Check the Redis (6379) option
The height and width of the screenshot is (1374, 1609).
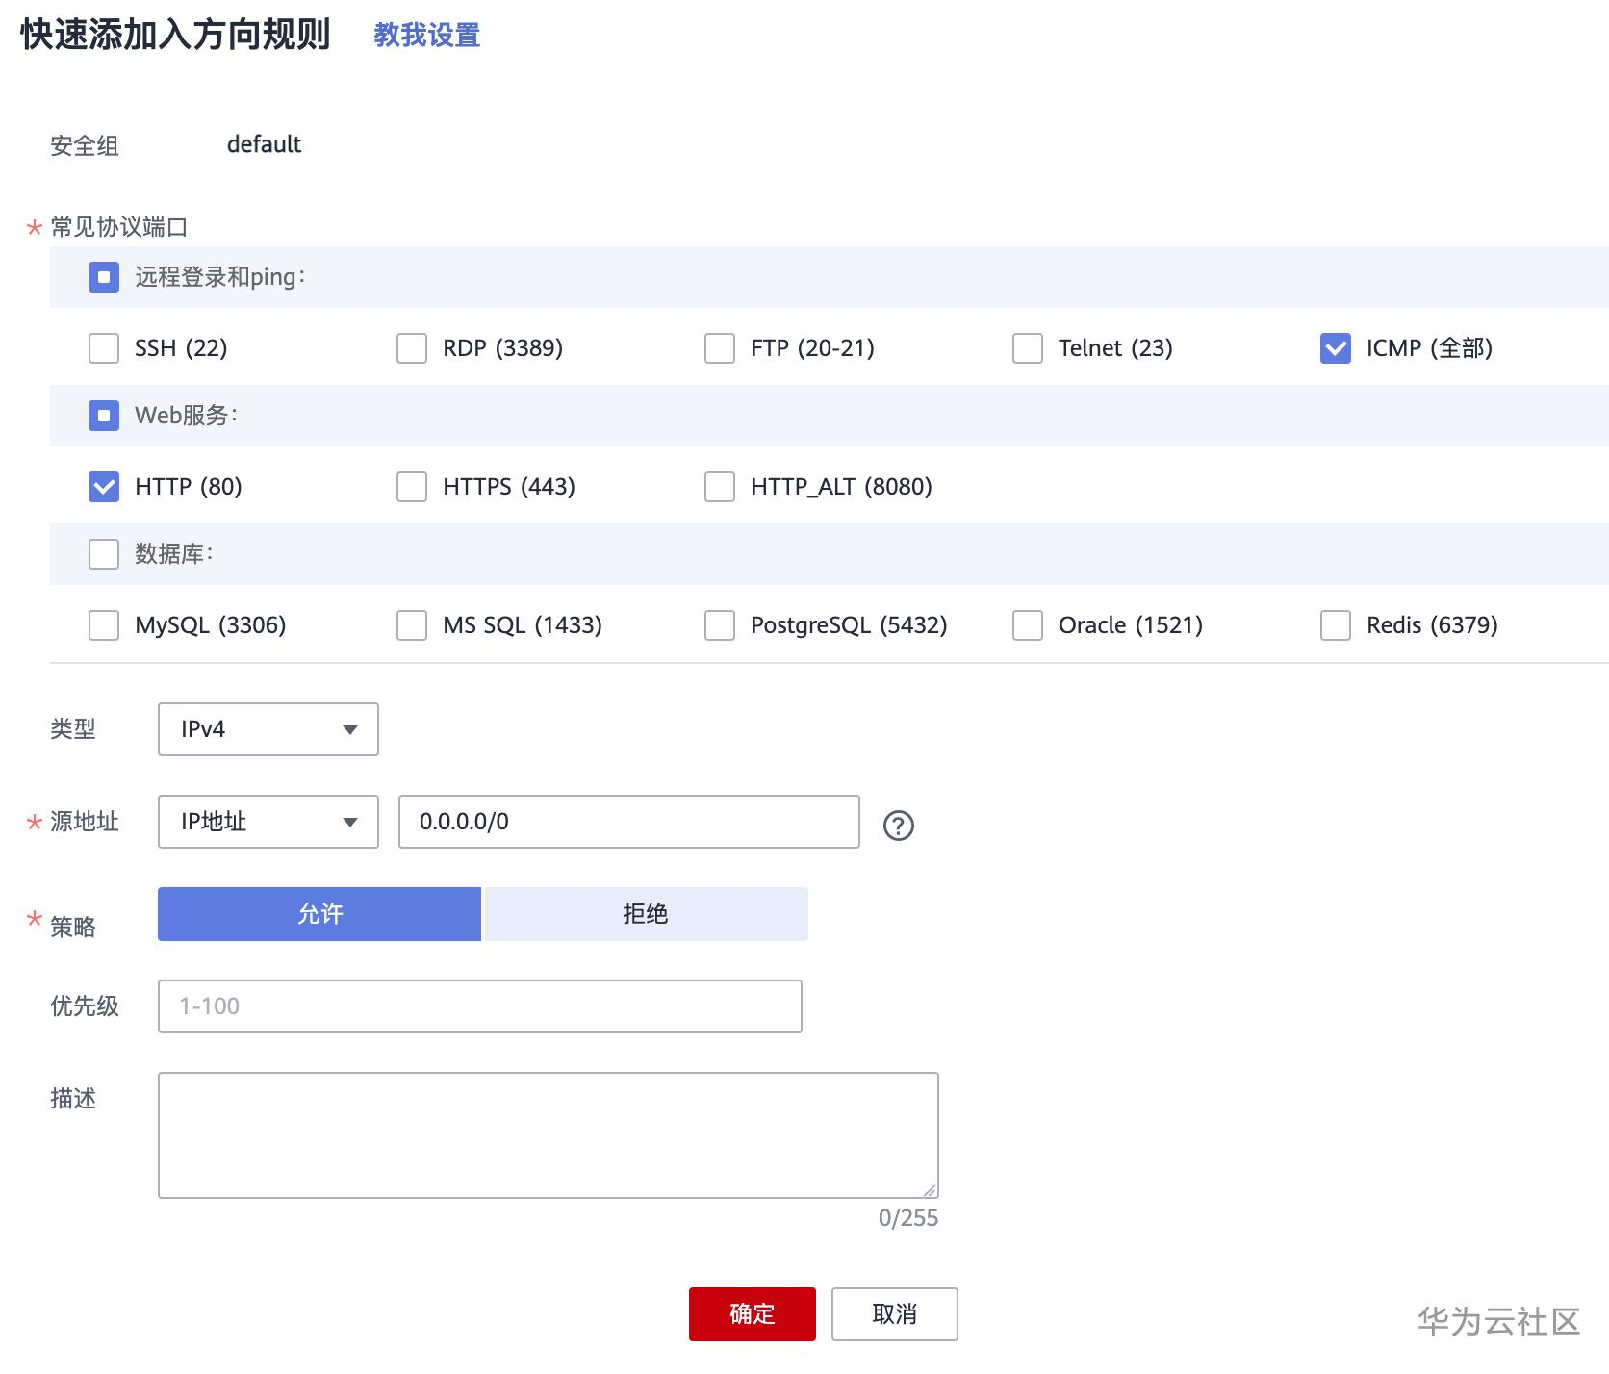pos(1336,625)
